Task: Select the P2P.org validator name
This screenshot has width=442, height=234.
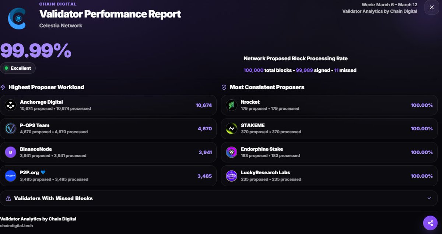Action: point(29,172)
